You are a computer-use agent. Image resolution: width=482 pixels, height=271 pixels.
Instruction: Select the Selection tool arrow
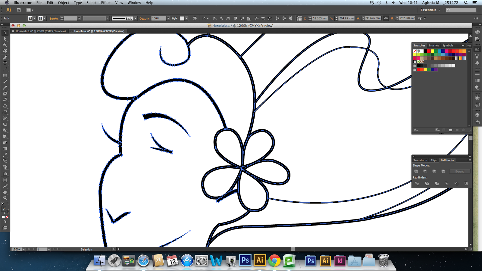tap(5, 33)
